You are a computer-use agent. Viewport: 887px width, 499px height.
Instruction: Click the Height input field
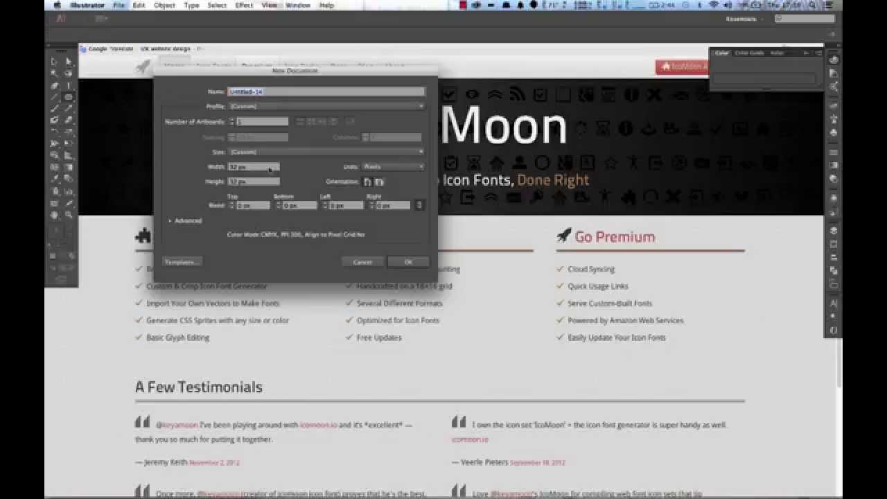click(x=254, y=182)
